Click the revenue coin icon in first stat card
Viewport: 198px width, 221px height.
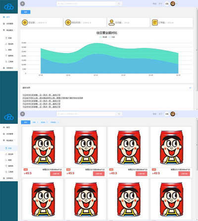(25, 22)
